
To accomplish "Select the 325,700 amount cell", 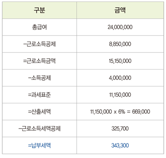I will click(x=120, y=129).
